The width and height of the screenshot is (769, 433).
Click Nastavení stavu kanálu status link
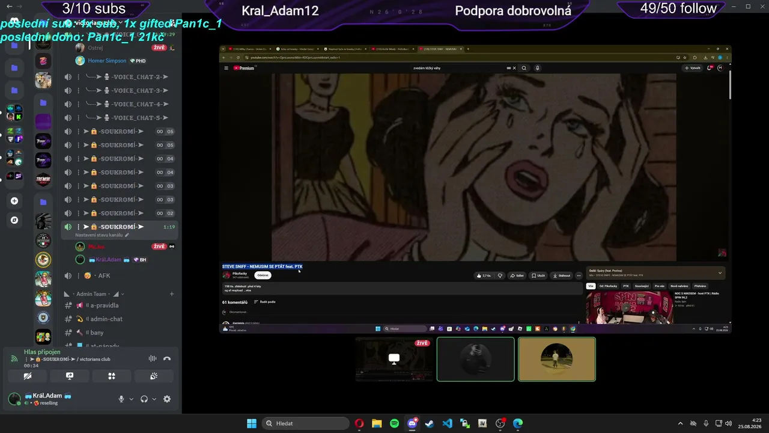tap(102, 235)
